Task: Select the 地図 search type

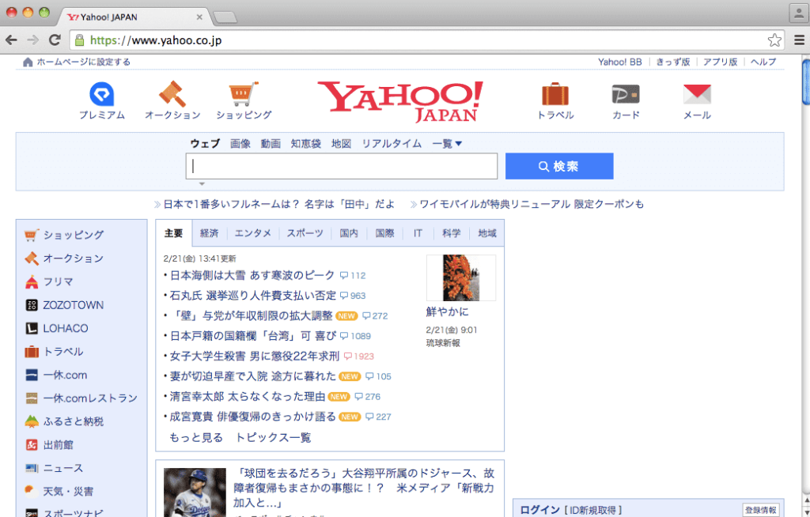Action: [341, 144]
